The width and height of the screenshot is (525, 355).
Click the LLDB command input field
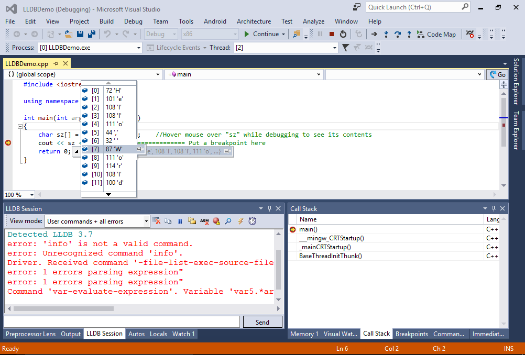122,322
